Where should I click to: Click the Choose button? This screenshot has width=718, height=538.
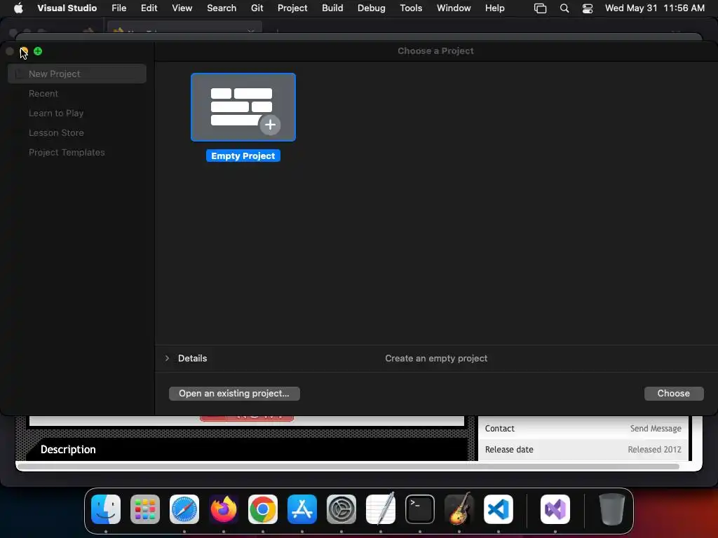(x=674, y=394)
